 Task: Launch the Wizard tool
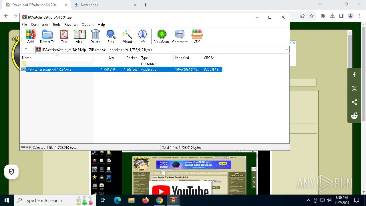[x=127, y=36]
